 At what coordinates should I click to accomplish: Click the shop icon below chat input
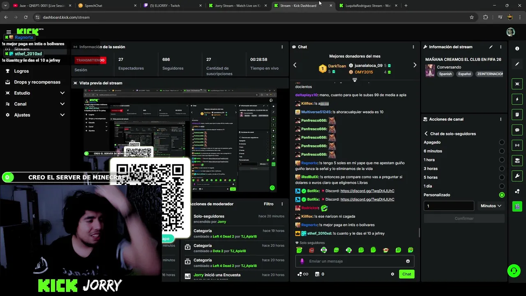point(317,274)
